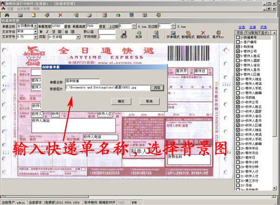Viewport: 280px width, 205px height.
Task: Click the green arrow icon in toolbar
Action: point(118,15)
